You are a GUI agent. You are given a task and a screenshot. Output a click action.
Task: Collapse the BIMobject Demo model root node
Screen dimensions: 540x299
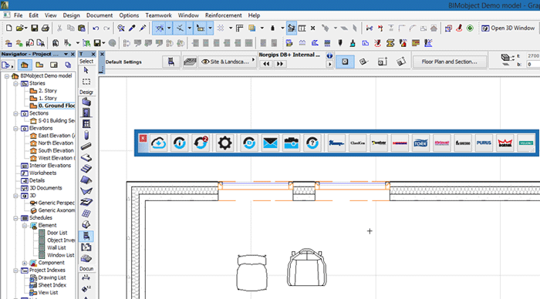pyautogui.click(x=6, y=76)
